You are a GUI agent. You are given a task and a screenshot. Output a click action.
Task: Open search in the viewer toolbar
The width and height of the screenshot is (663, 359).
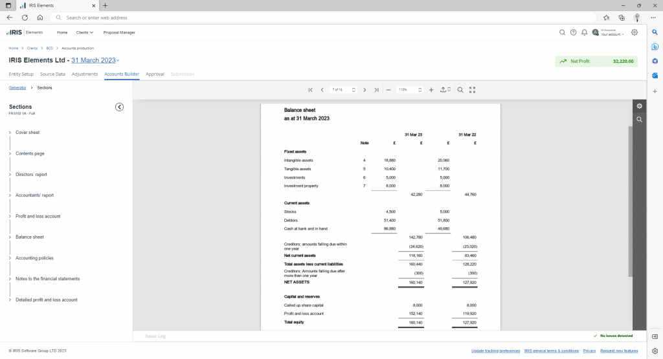pyautogui.click(x=460, y=90)
